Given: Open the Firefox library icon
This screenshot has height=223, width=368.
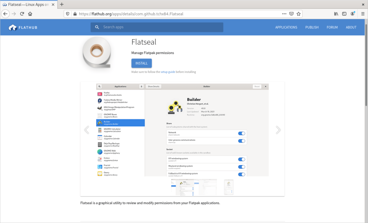Looking at the screenshot, I should [336, 14].
